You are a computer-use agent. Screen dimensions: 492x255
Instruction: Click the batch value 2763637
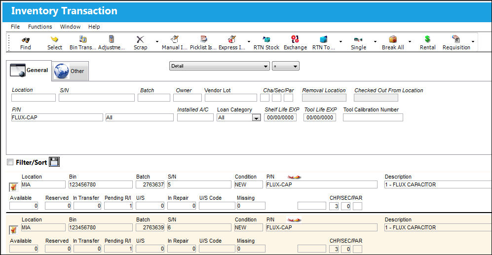point(150,185)
